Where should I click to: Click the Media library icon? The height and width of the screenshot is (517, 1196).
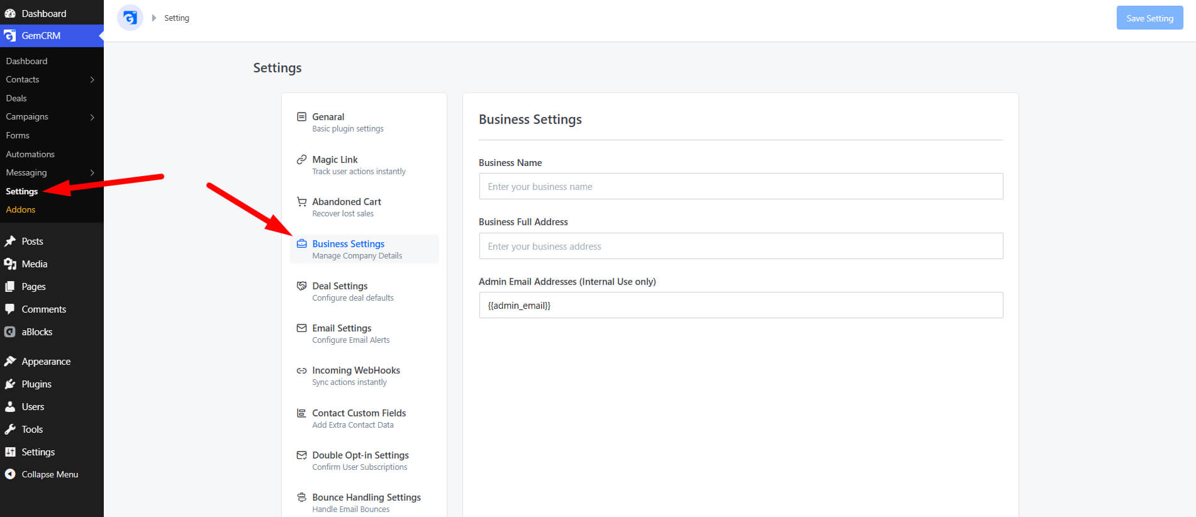point(10,264)
